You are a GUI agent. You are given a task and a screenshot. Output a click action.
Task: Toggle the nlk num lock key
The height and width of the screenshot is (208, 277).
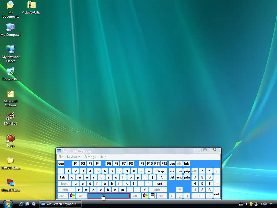pos(194,171)
